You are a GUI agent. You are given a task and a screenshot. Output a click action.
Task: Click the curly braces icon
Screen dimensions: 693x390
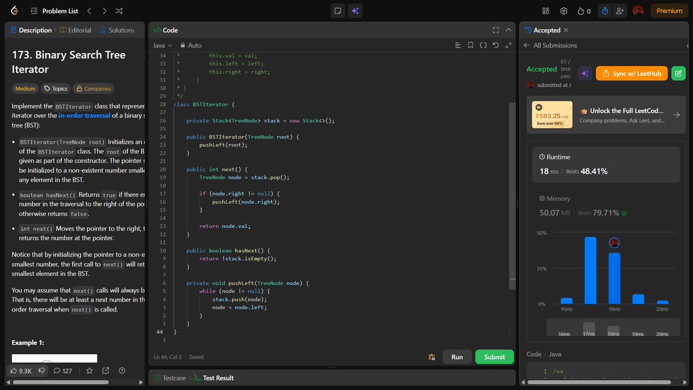pos(483,45)
